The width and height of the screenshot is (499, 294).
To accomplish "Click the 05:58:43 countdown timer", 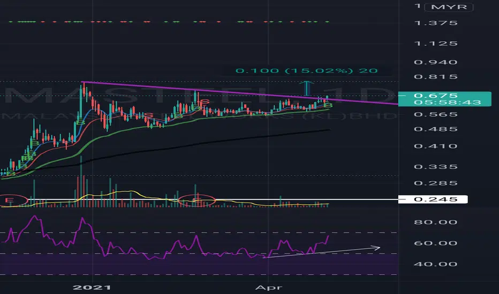I will 448,102.
